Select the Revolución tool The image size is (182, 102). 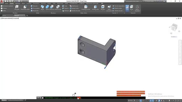tap(35, 11)
